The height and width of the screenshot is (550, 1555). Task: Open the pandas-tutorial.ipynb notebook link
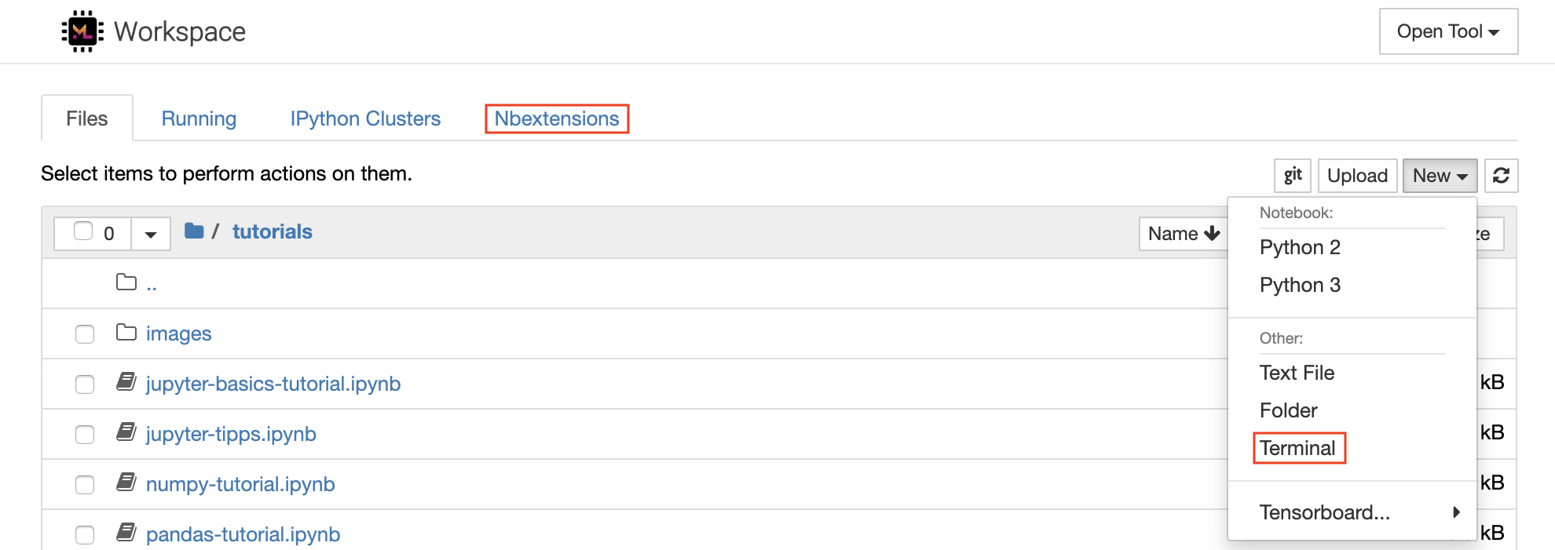click(243, 534)
